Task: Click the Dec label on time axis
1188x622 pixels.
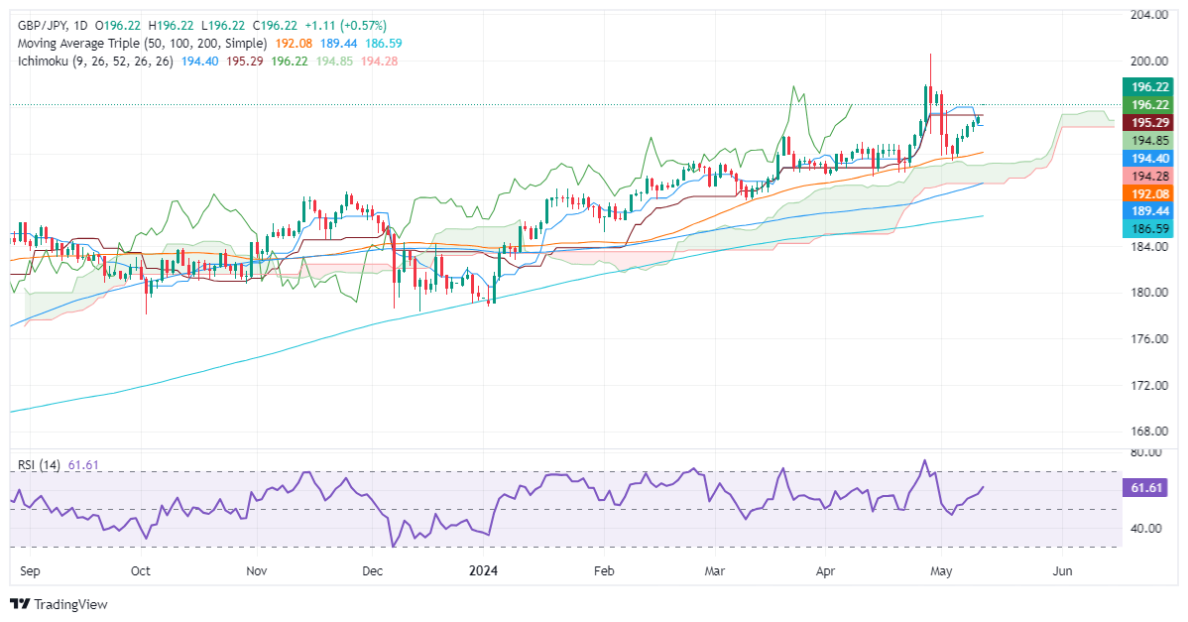Action: point(373,571)
